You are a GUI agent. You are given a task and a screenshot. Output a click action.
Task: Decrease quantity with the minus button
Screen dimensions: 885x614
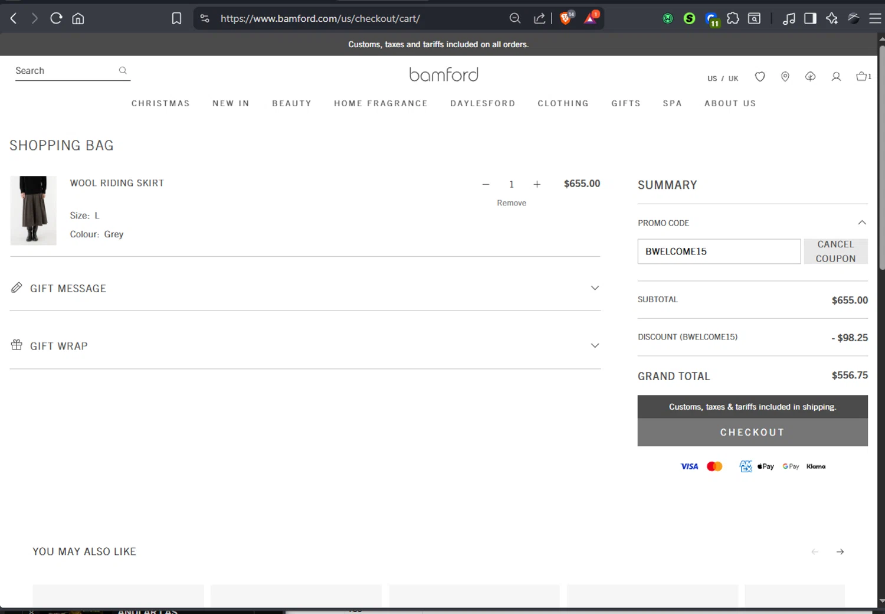click(486, 184)
